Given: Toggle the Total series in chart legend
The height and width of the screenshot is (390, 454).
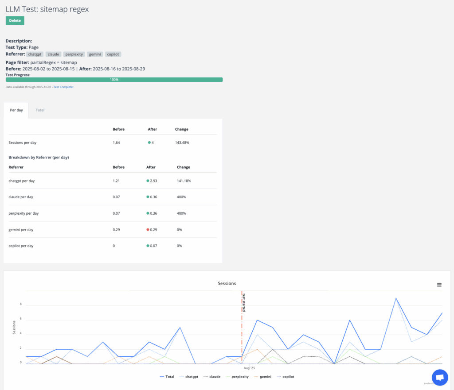Looking at the screenshot, I should pos(167,377).
